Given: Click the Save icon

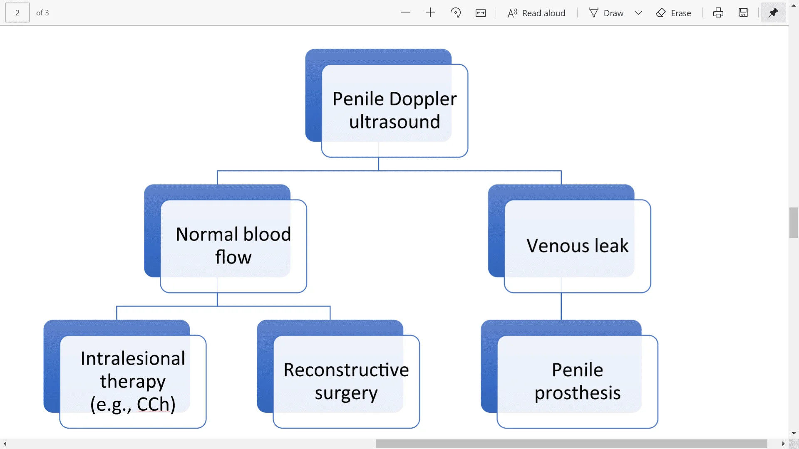Looking at the screenshot, I should pyautogui.click(x=744, y=12).
